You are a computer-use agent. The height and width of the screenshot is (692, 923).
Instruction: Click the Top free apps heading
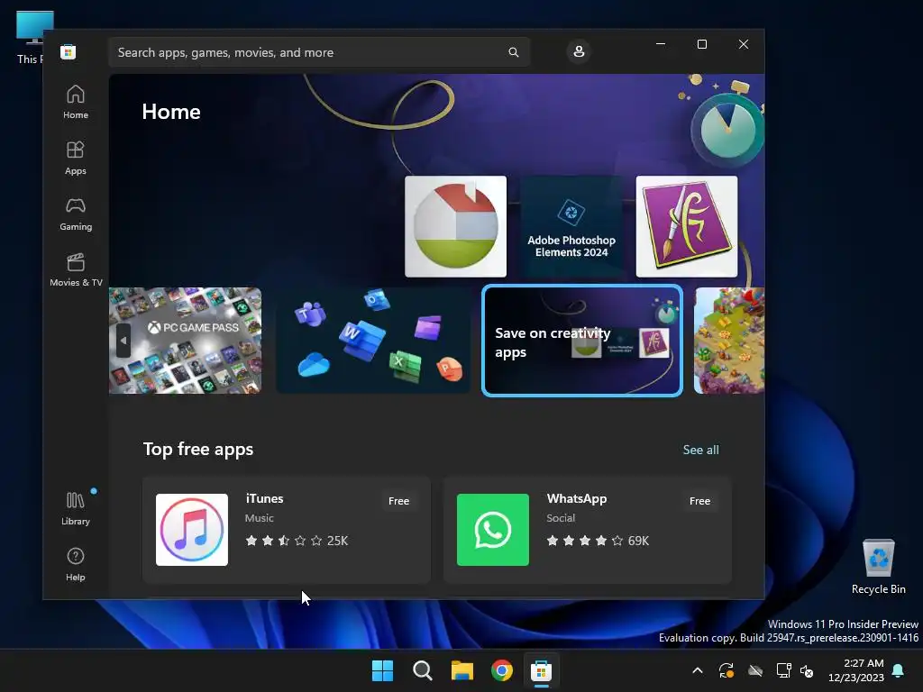198,450
